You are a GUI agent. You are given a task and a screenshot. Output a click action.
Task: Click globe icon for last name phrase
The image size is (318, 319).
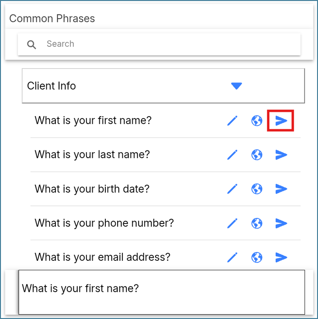257,155
